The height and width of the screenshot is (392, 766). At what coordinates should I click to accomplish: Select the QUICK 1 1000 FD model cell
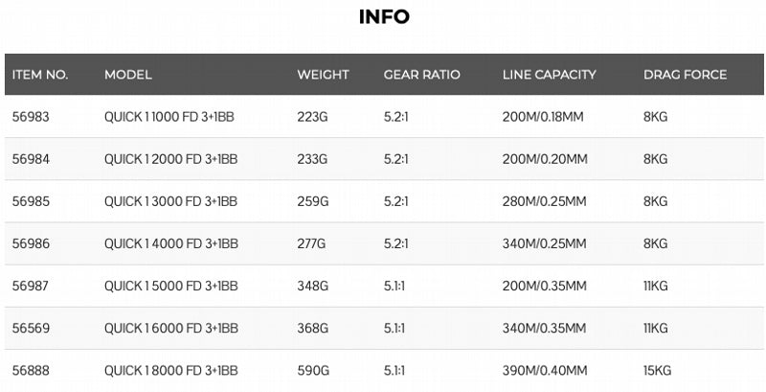coord(170,118)
